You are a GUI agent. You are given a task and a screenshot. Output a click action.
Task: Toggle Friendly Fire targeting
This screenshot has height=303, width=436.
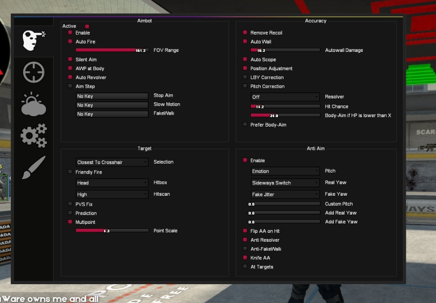pyautogui.click(x=70, y=172)
